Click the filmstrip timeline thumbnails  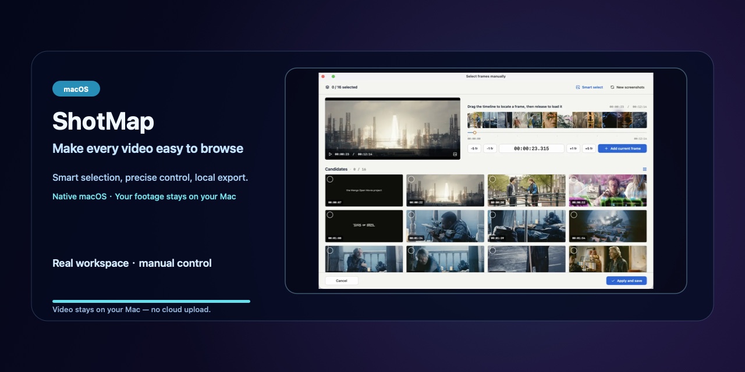pos(557,120)
